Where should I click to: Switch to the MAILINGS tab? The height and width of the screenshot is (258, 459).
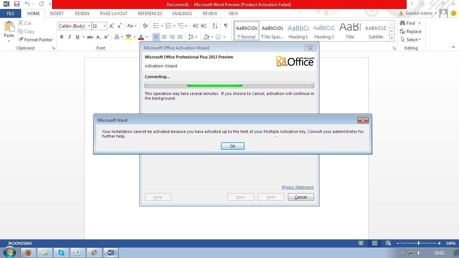coord(182,13)
